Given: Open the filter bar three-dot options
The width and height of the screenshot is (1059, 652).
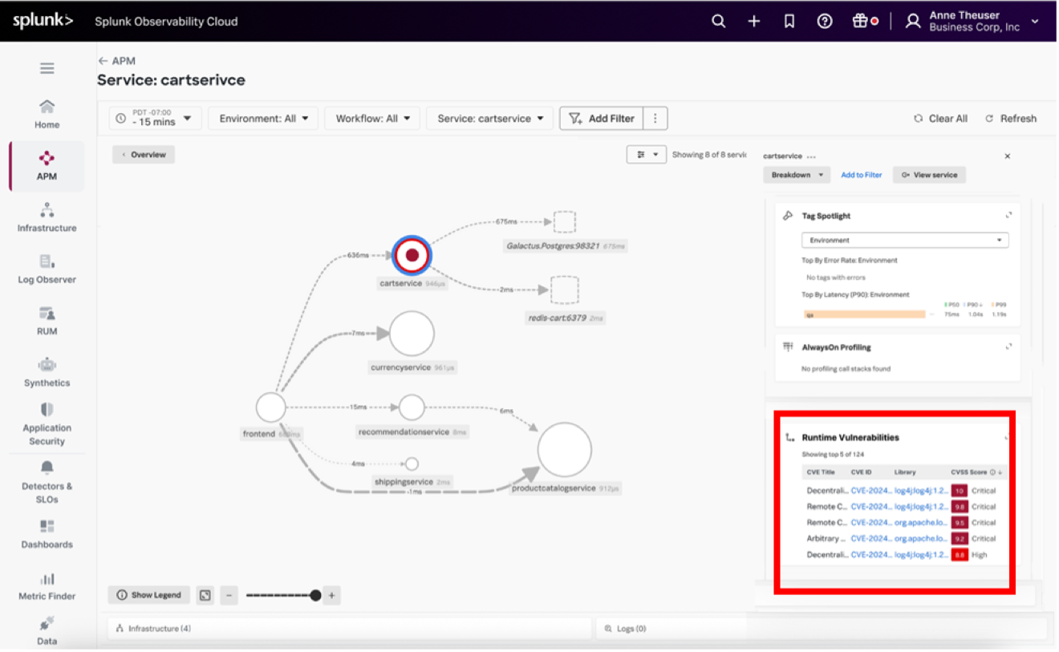Looking at the screenshot, I should (655, 118).
